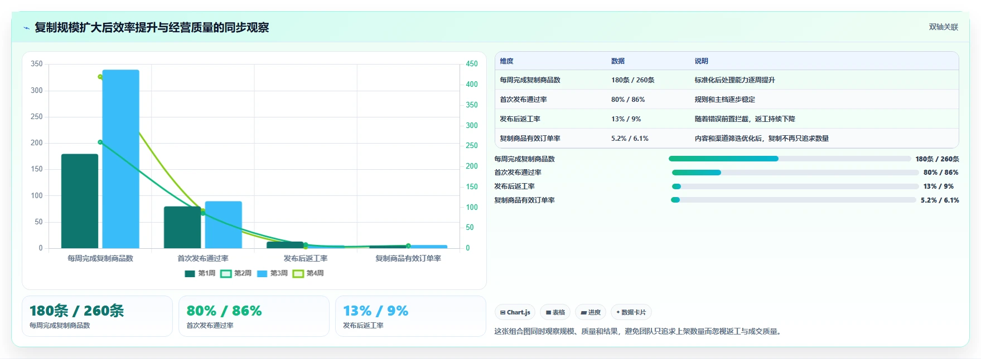Click table text 随着错误前置拦截，返工持续下降
The image size is (981, 359).
(x=745, y=119)
